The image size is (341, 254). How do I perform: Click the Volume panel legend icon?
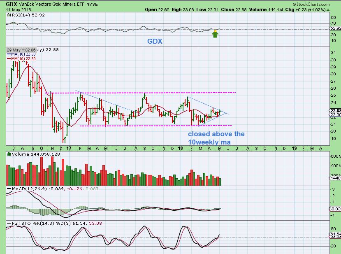[9, 154]
